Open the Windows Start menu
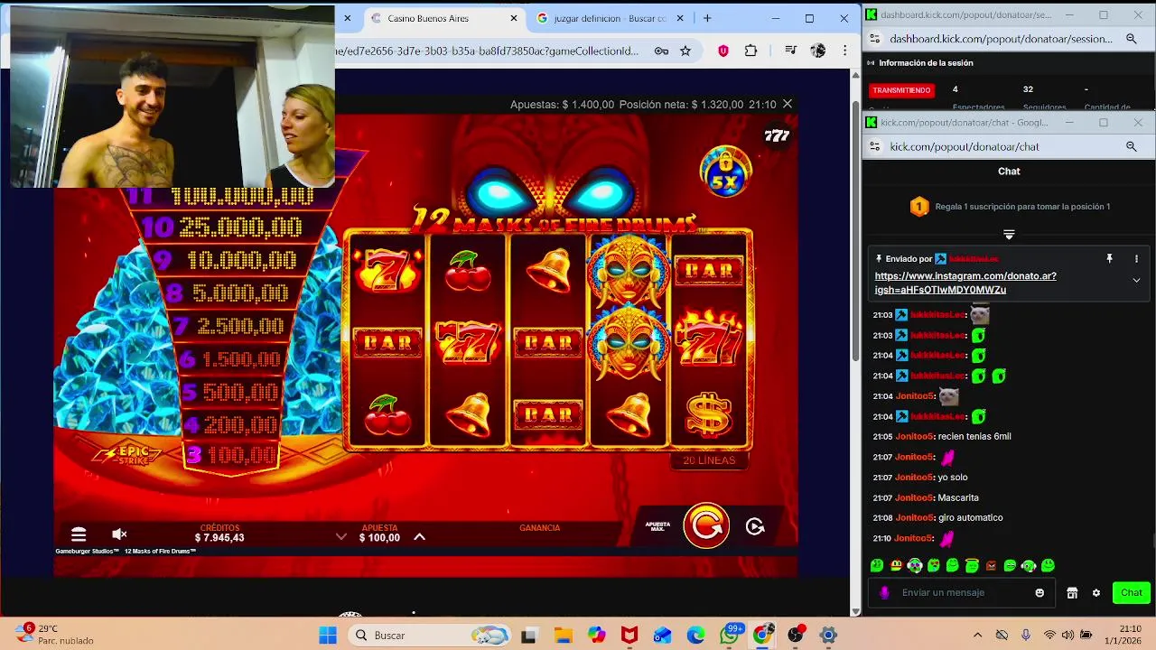 (327, 636)
